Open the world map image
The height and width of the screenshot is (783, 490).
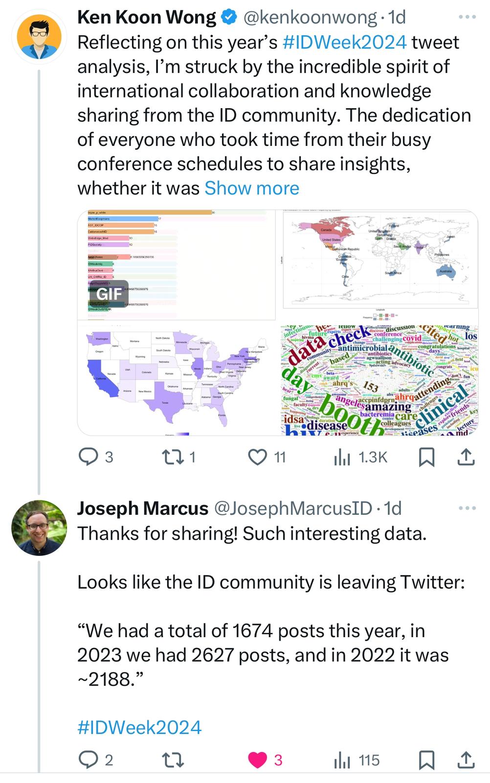[x=380, y=259]
